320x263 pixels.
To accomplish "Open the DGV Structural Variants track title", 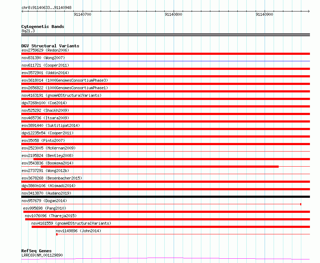I will (50, 46).
